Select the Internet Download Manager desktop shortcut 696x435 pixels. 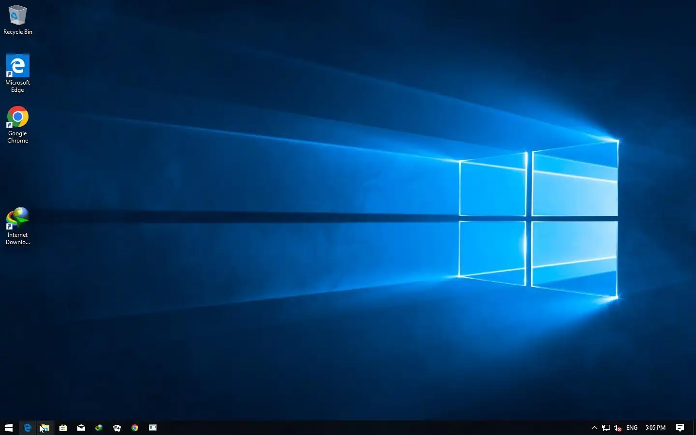pos(18,226)
